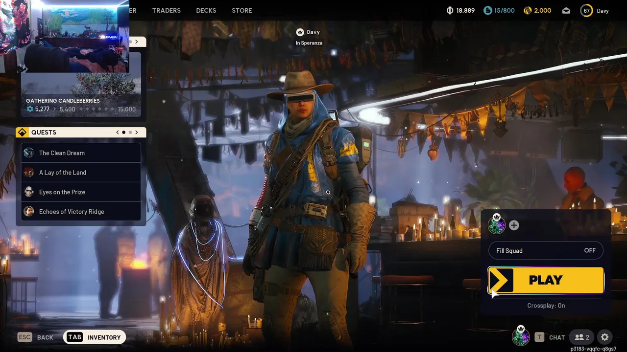Open the Store tab

coord(242,10)
